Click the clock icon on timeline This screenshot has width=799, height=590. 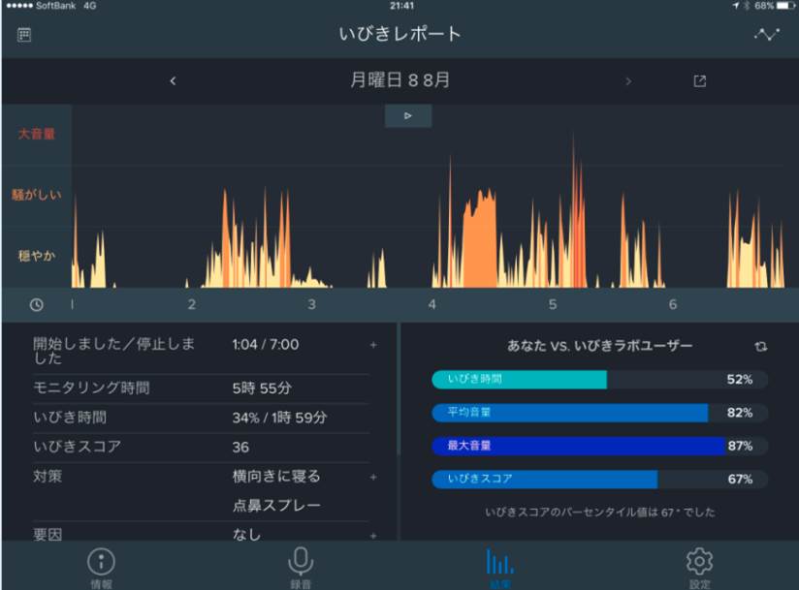tap(37, 304)
